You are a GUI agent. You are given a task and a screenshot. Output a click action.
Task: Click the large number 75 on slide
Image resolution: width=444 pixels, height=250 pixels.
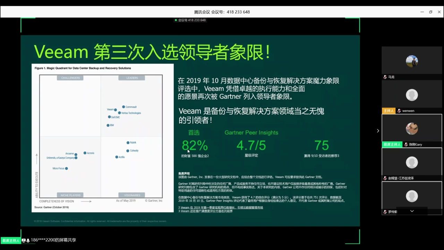pos(322,145)
